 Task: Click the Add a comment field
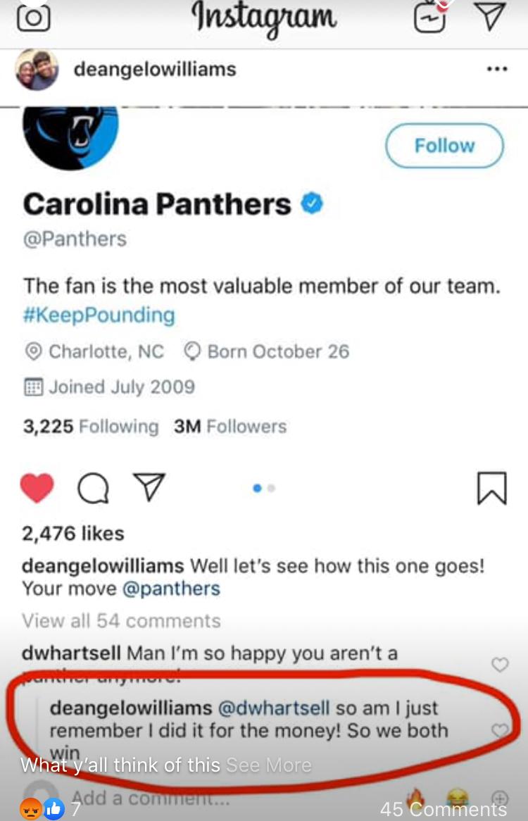151,798
